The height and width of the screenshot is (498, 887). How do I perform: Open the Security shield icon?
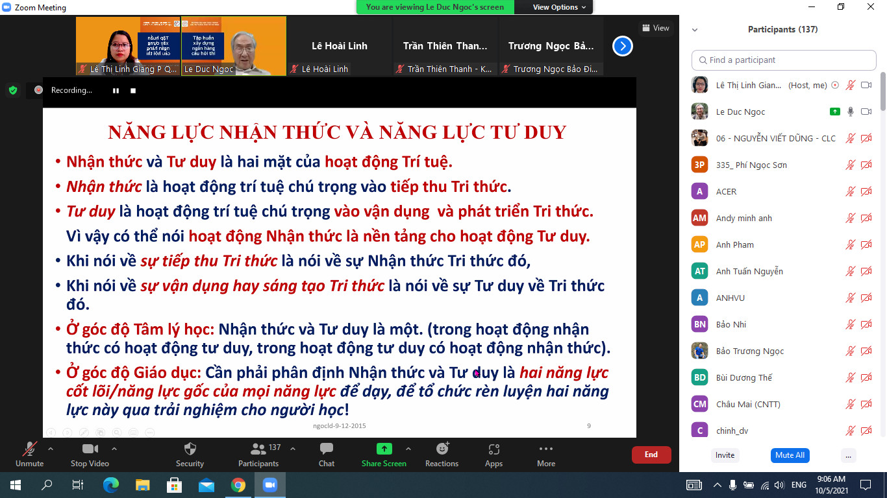[x=190, y=449]
